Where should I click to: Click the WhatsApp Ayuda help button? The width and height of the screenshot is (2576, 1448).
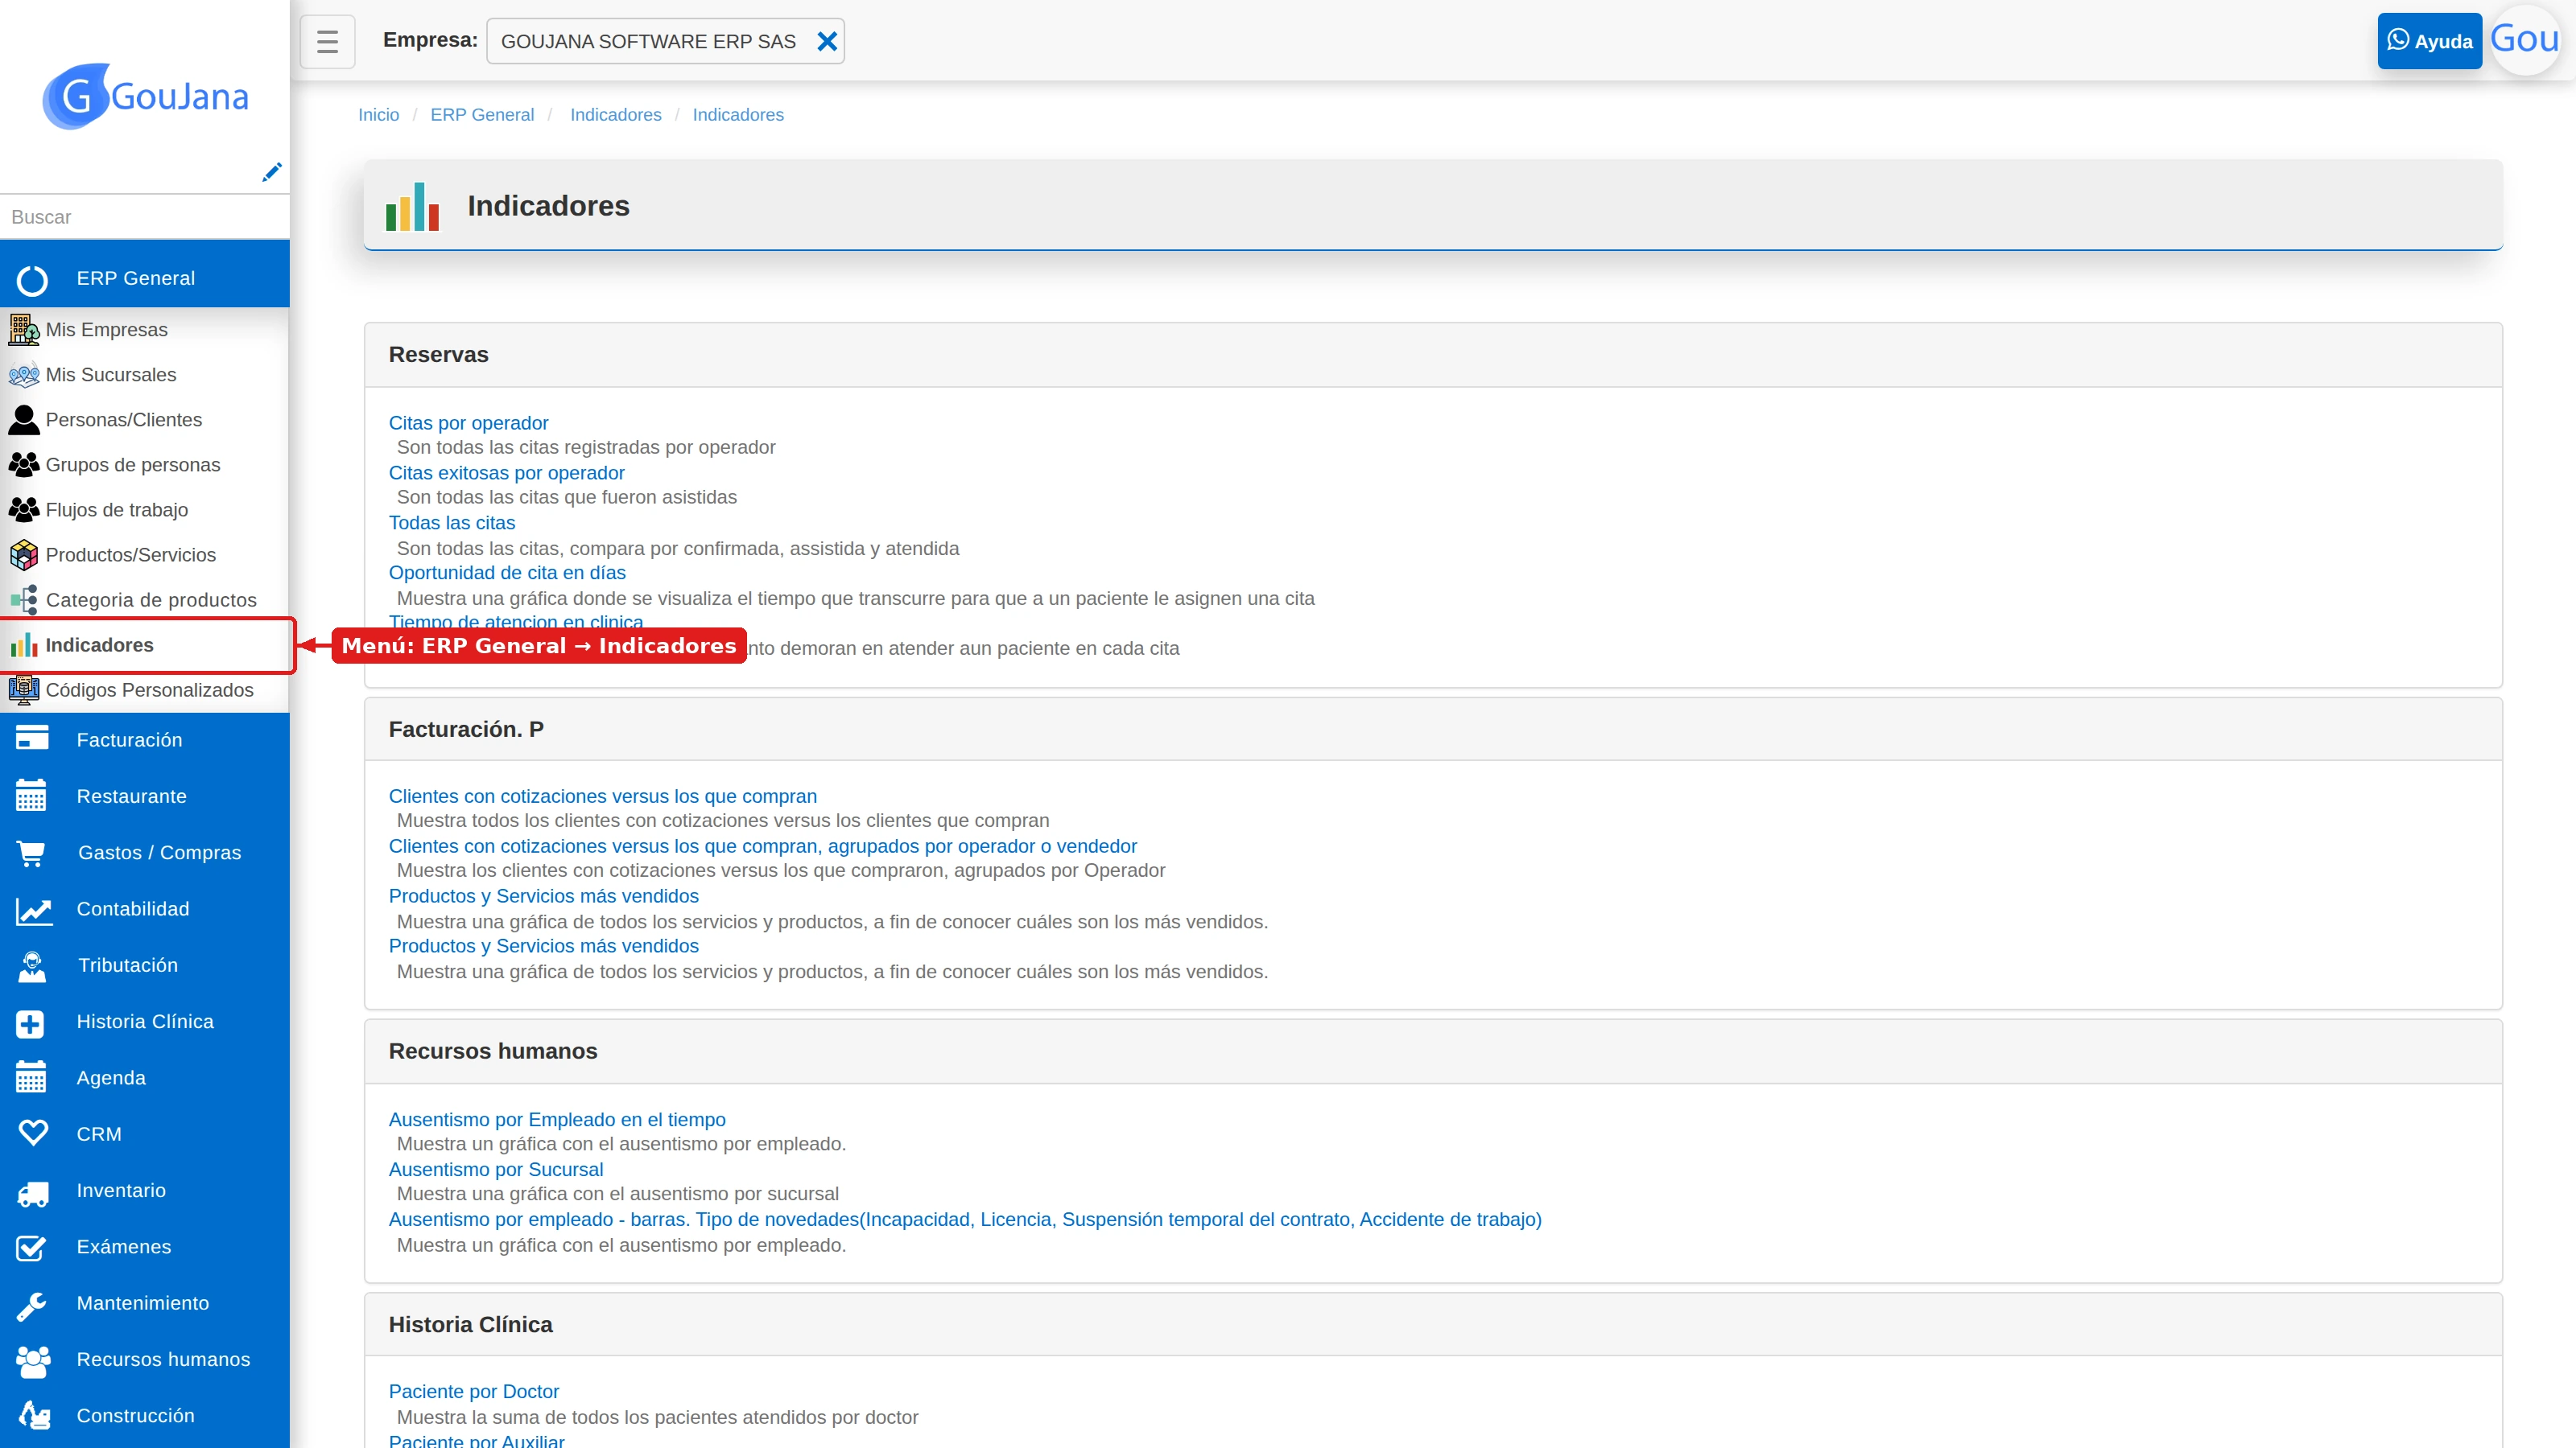pos(2429,41)
